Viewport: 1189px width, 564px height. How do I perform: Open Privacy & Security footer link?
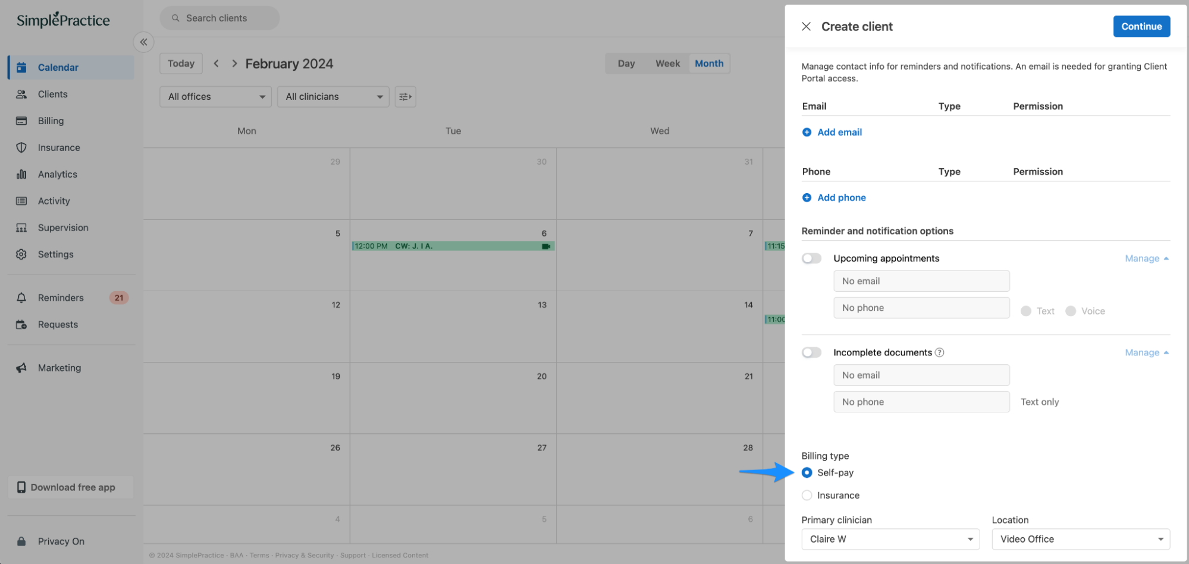(305, 555)
